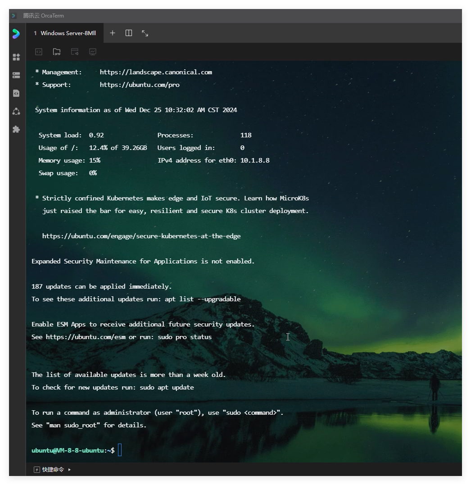Click the IPv4 address 10.1.8.8
This screenshot has width=471, height=485.
[255, 160]
